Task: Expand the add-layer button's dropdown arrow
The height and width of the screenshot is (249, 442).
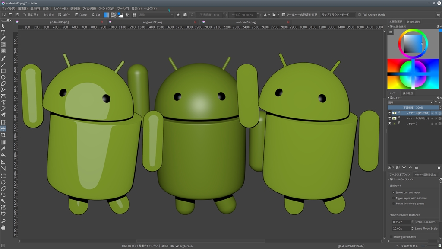Action: click(x=392, y=167)
